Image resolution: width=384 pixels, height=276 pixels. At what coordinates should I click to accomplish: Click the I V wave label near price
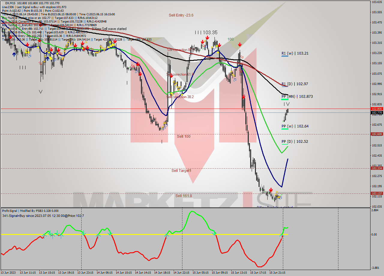286,104
